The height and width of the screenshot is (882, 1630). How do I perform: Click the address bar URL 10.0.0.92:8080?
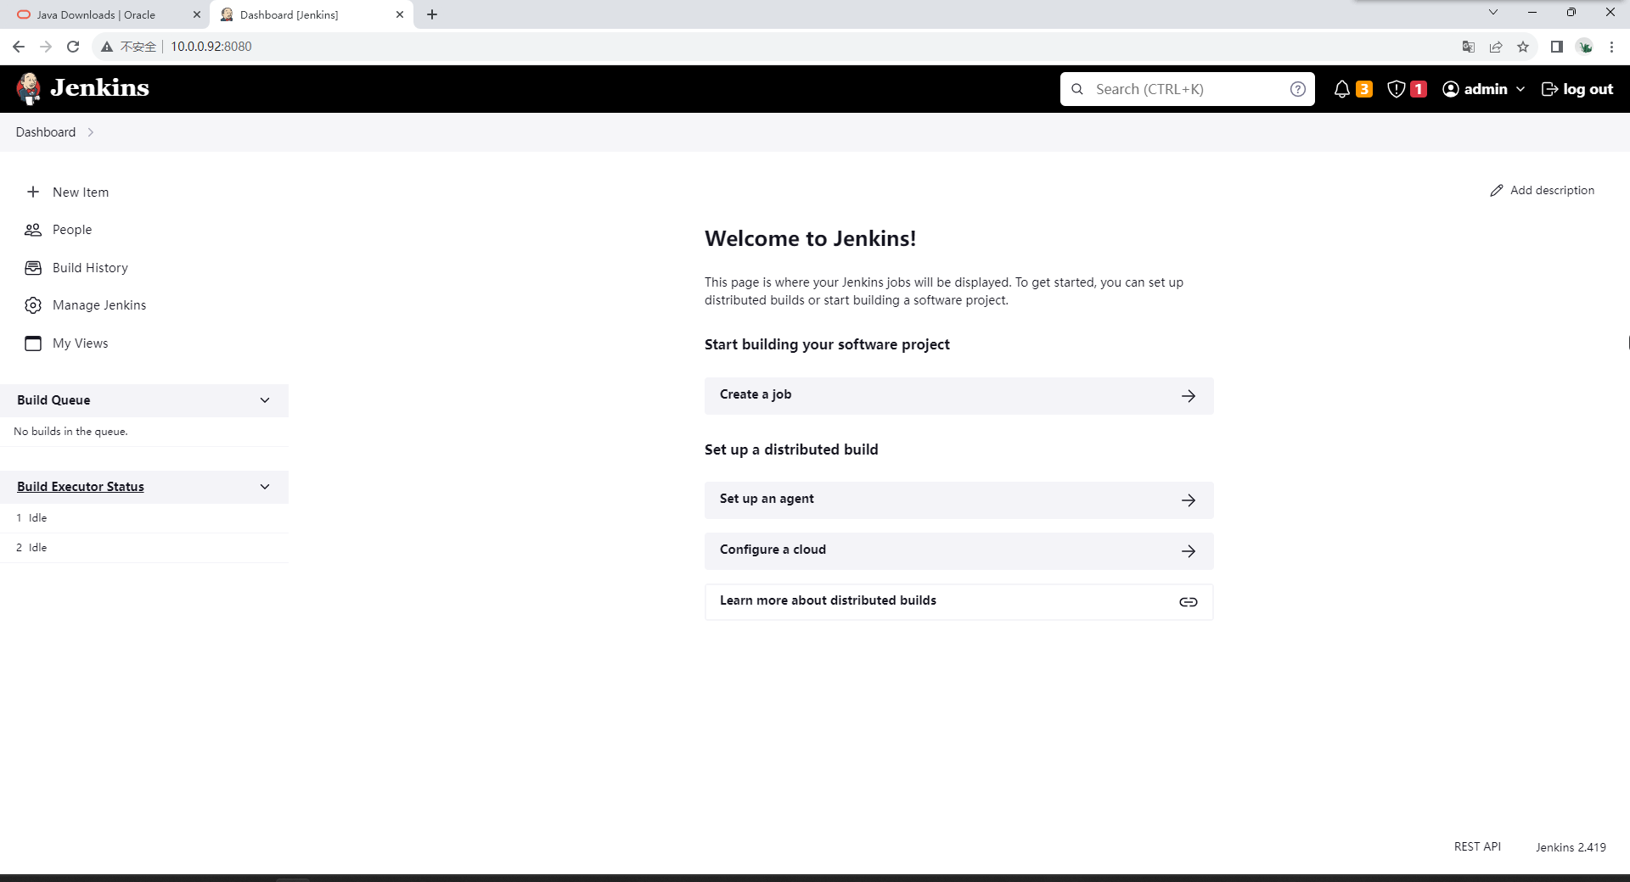(211, 47)
